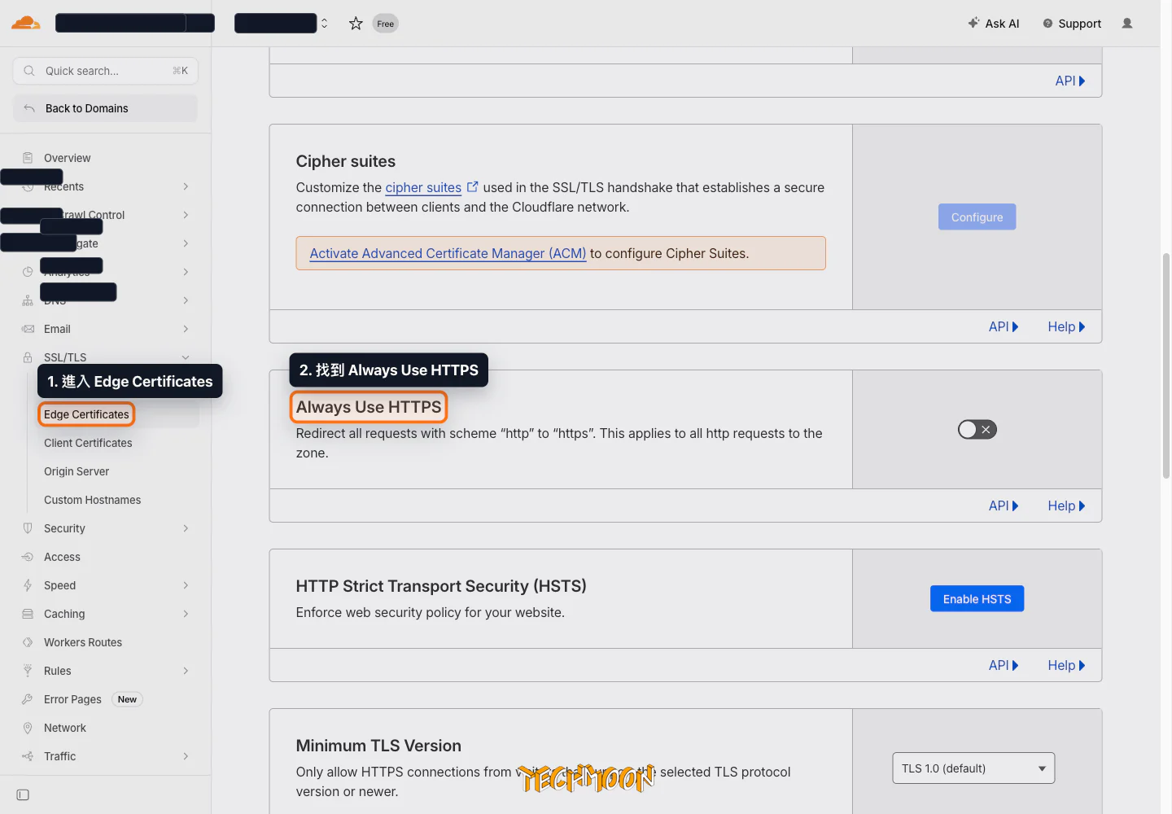The image size is (1172, 814).
Task: Click Activate Advanced Certificate Manager (ACM) link
Action: (448, 253)
